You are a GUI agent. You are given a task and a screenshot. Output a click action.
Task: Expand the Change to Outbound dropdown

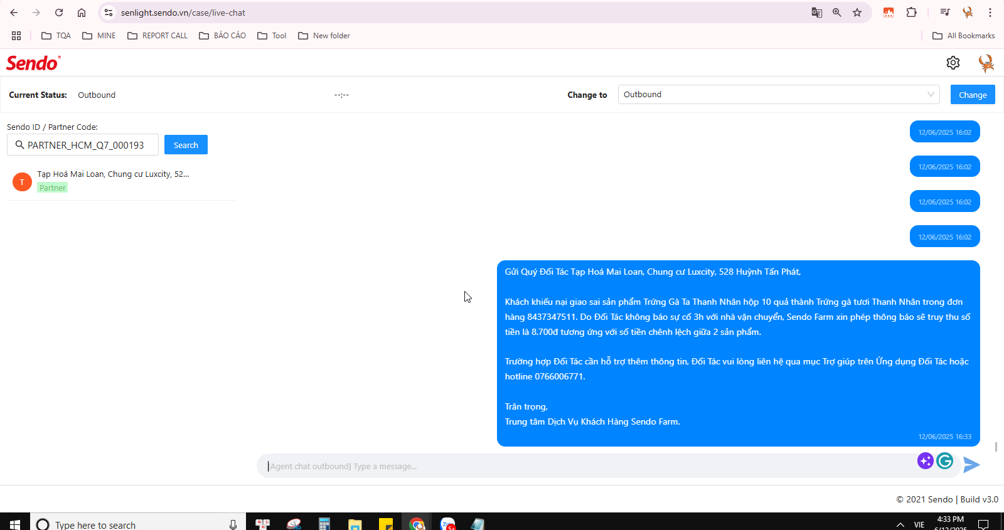pos(779,95)
